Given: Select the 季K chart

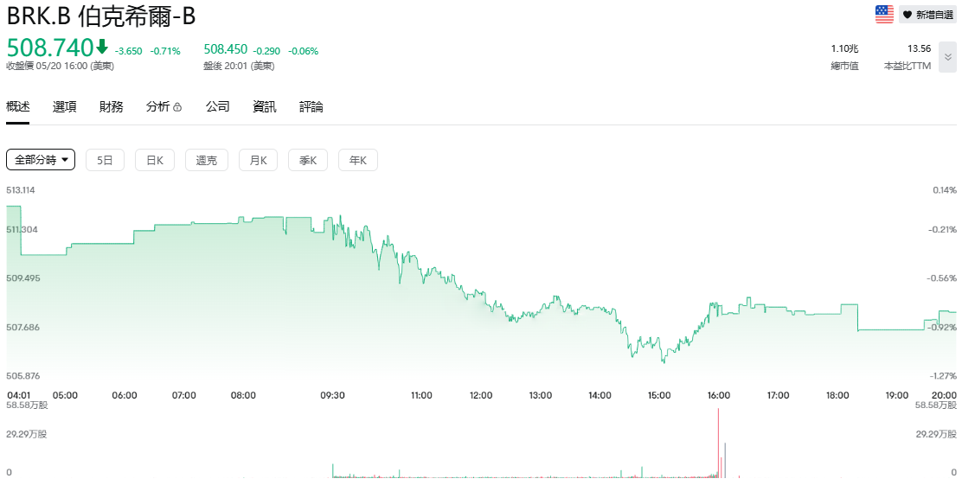Looking at the screenshot, I should click(x=308, y=160).
